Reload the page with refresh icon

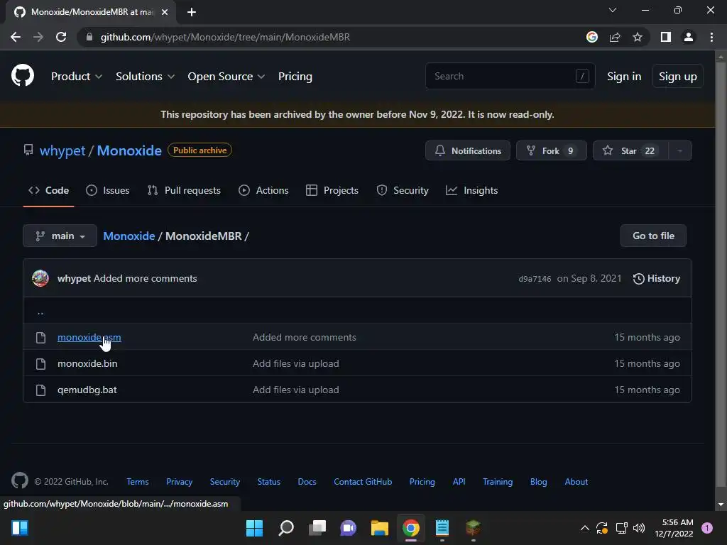point(61,37)
